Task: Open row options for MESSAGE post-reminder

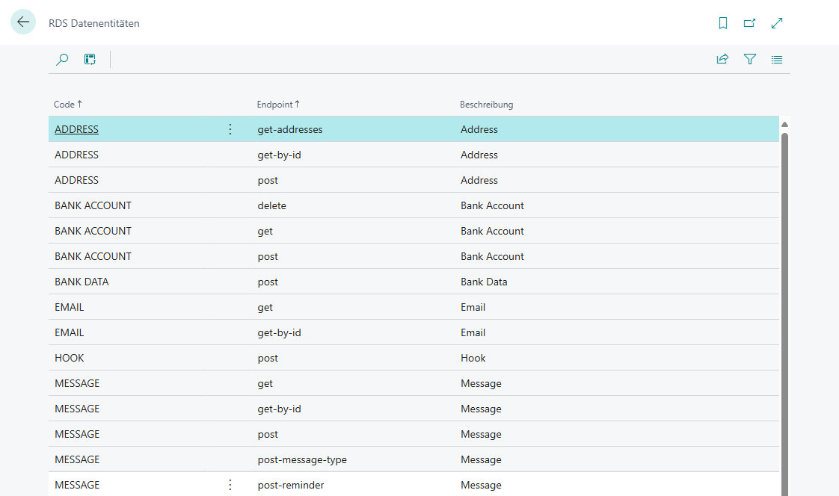Action: pyautogui.click(x=230, y=484)
